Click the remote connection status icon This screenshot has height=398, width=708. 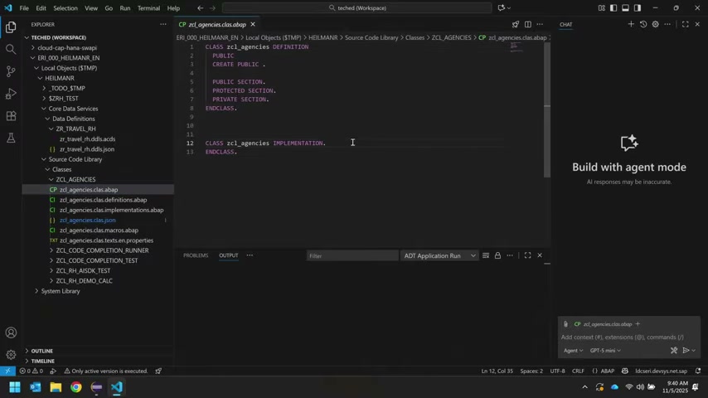(7, 371)
